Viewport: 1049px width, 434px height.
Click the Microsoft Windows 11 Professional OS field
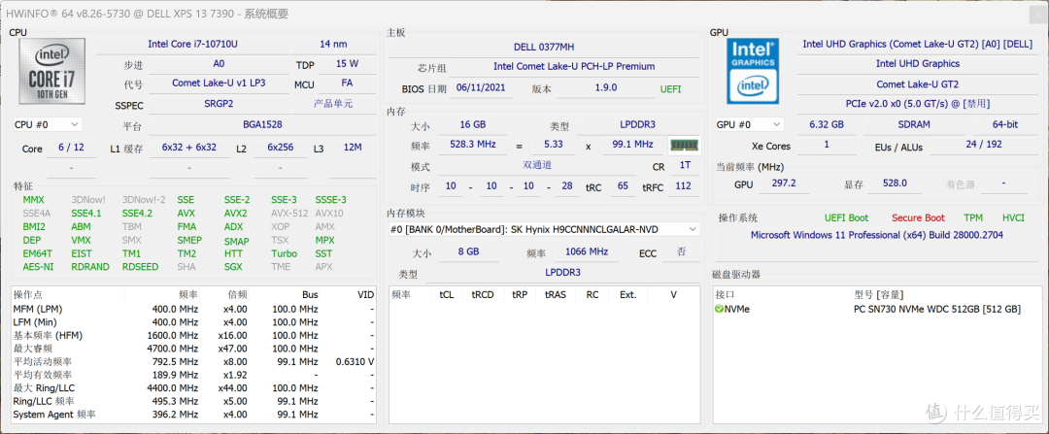point(876,235)
